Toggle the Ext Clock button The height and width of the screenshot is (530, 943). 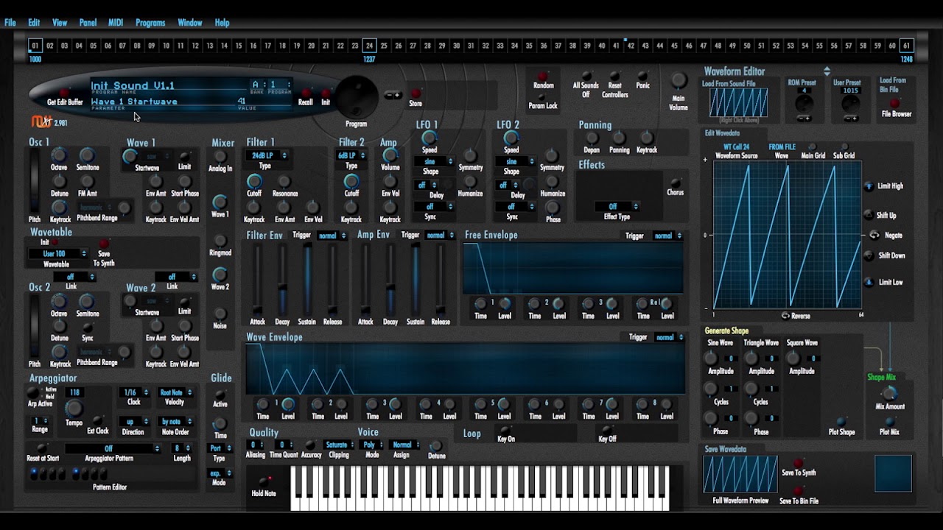click(x=98, y=421)
